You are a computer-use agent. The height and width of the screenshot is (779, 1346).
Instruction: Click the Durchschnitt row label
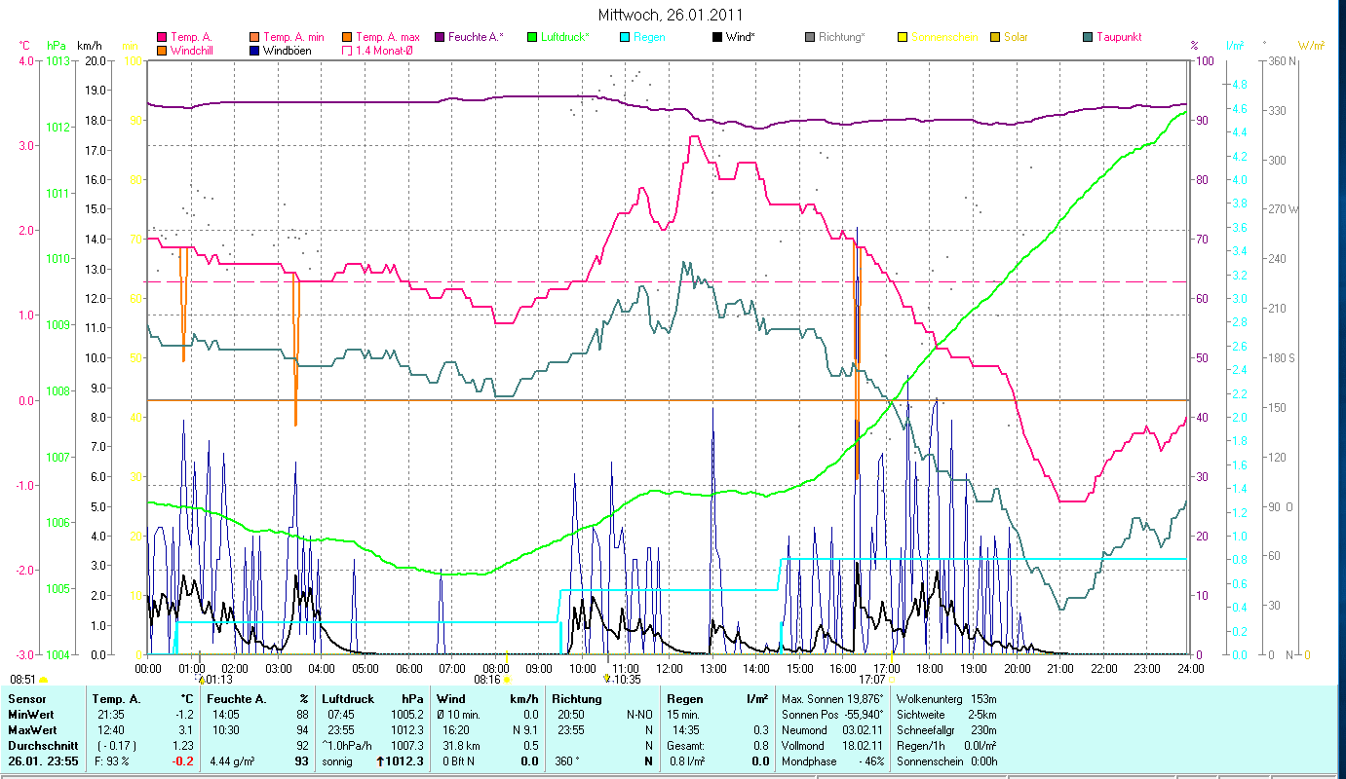pyautogui.click(x=39, y=746)
